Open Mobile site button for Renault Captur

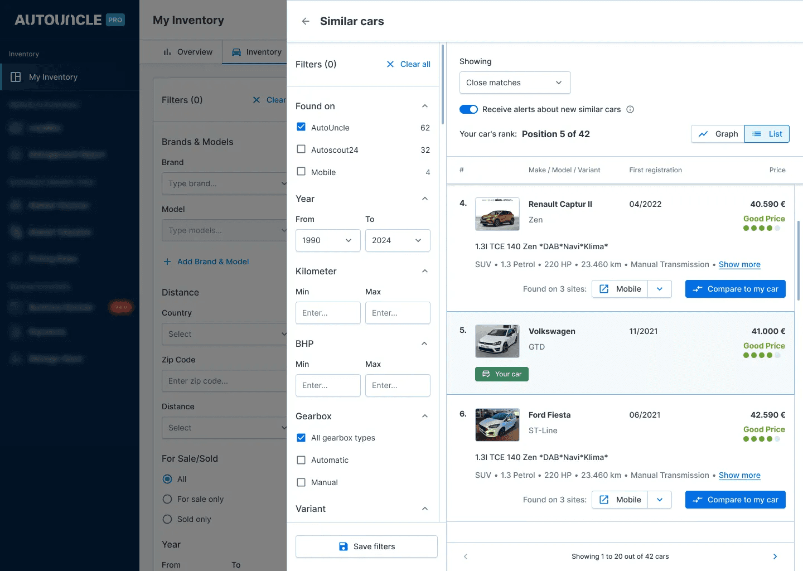620,289
